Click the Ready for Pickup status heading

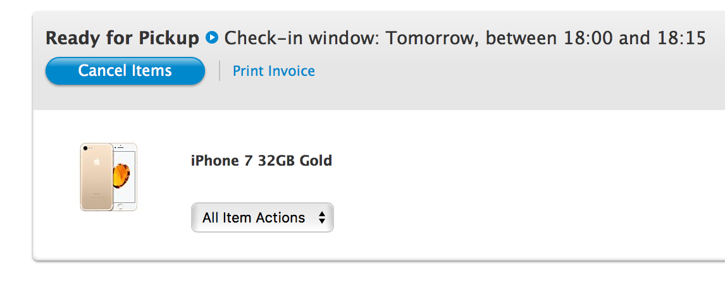coord(122,38)
